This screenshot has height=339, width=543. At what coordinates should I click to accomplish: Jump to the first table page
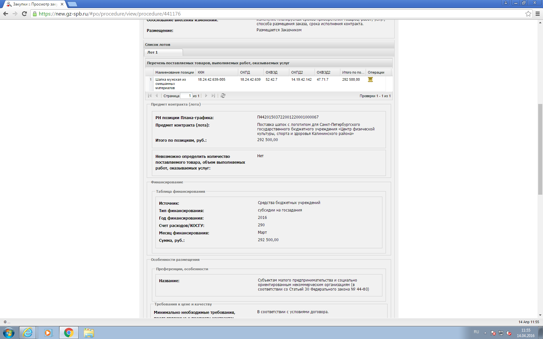[x=150, y=96]
